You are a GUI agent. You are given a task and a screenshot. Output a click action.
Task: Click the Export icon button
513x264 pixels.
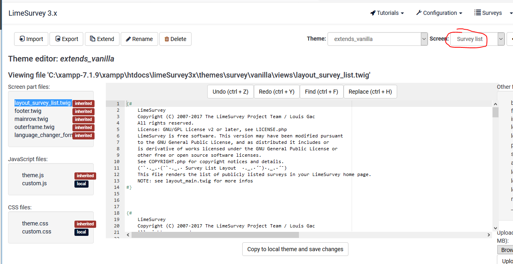58,39
